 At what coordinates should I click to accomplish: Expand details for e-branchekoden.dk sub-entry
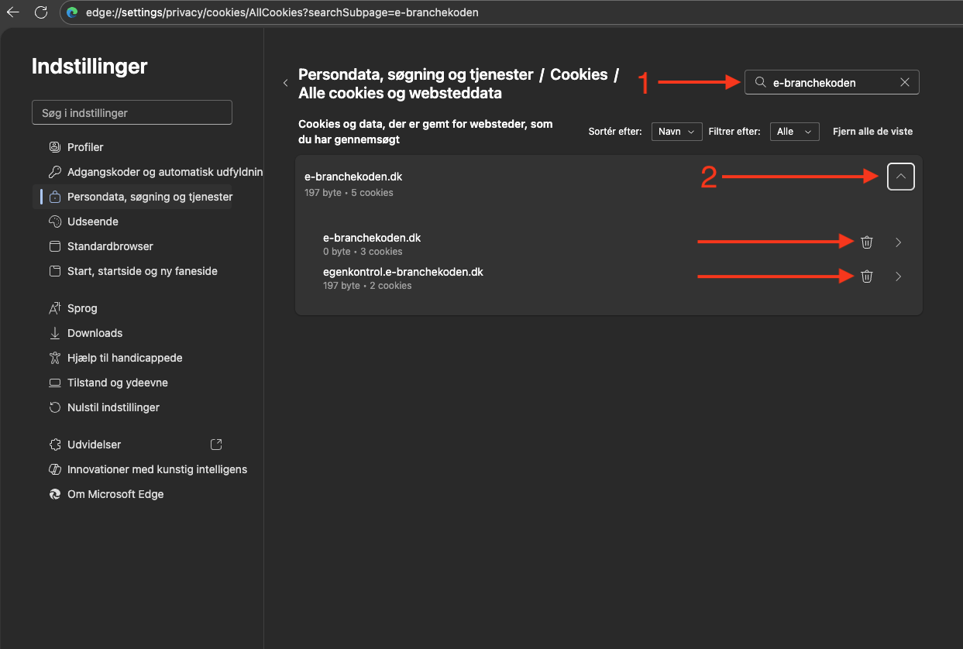pyautogui.click(x=898, y=242)
